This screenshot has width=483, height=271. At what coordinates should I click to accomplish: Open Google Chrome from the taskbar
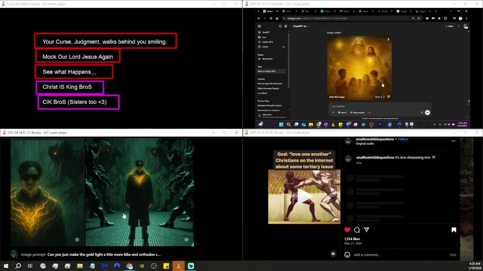[129, 266]
